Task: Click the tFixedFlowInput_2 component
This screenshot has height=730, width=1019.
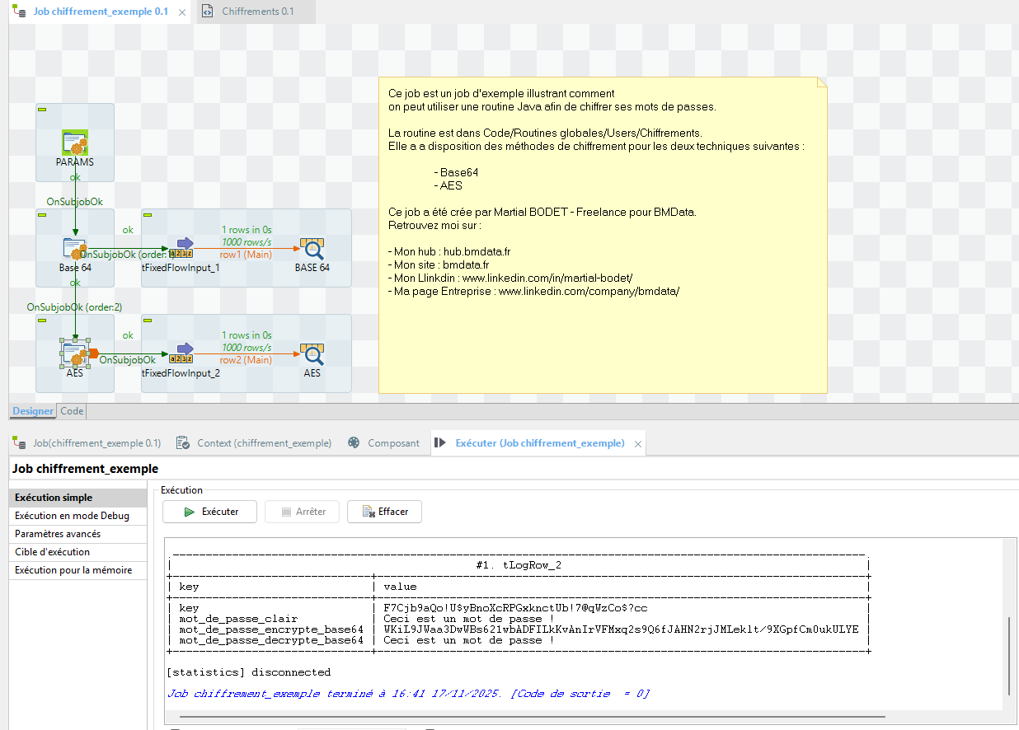Action: [x=183, y=349]
